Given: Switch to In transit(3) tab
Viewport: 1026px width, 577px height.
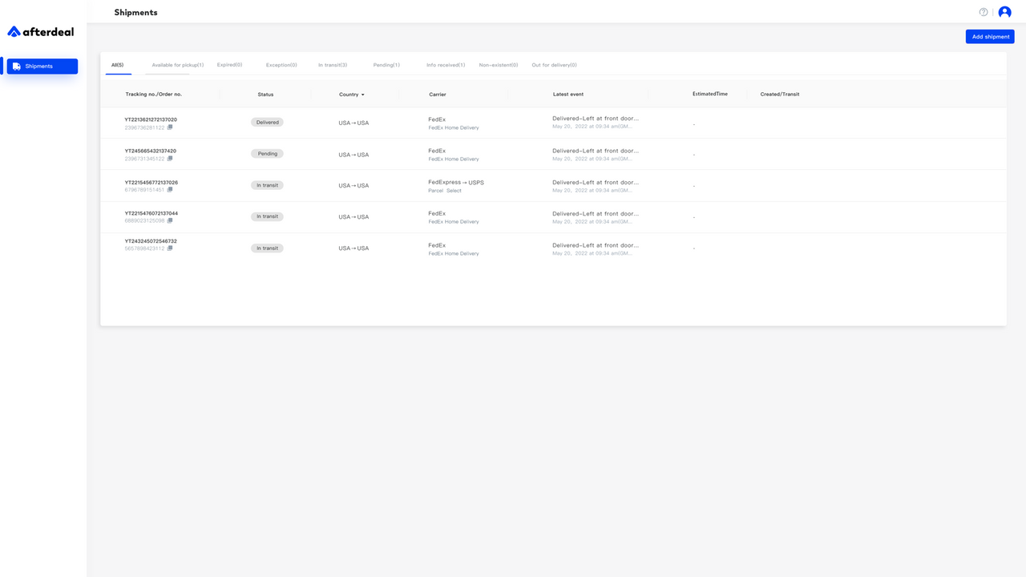Looking at the screenshot, I should click(x=333, y=65).
